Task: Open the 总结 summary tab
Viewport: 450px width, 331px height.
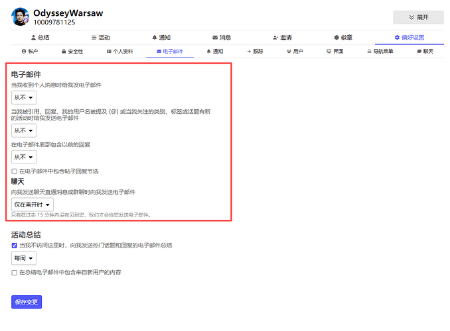Action: [40, 38]
